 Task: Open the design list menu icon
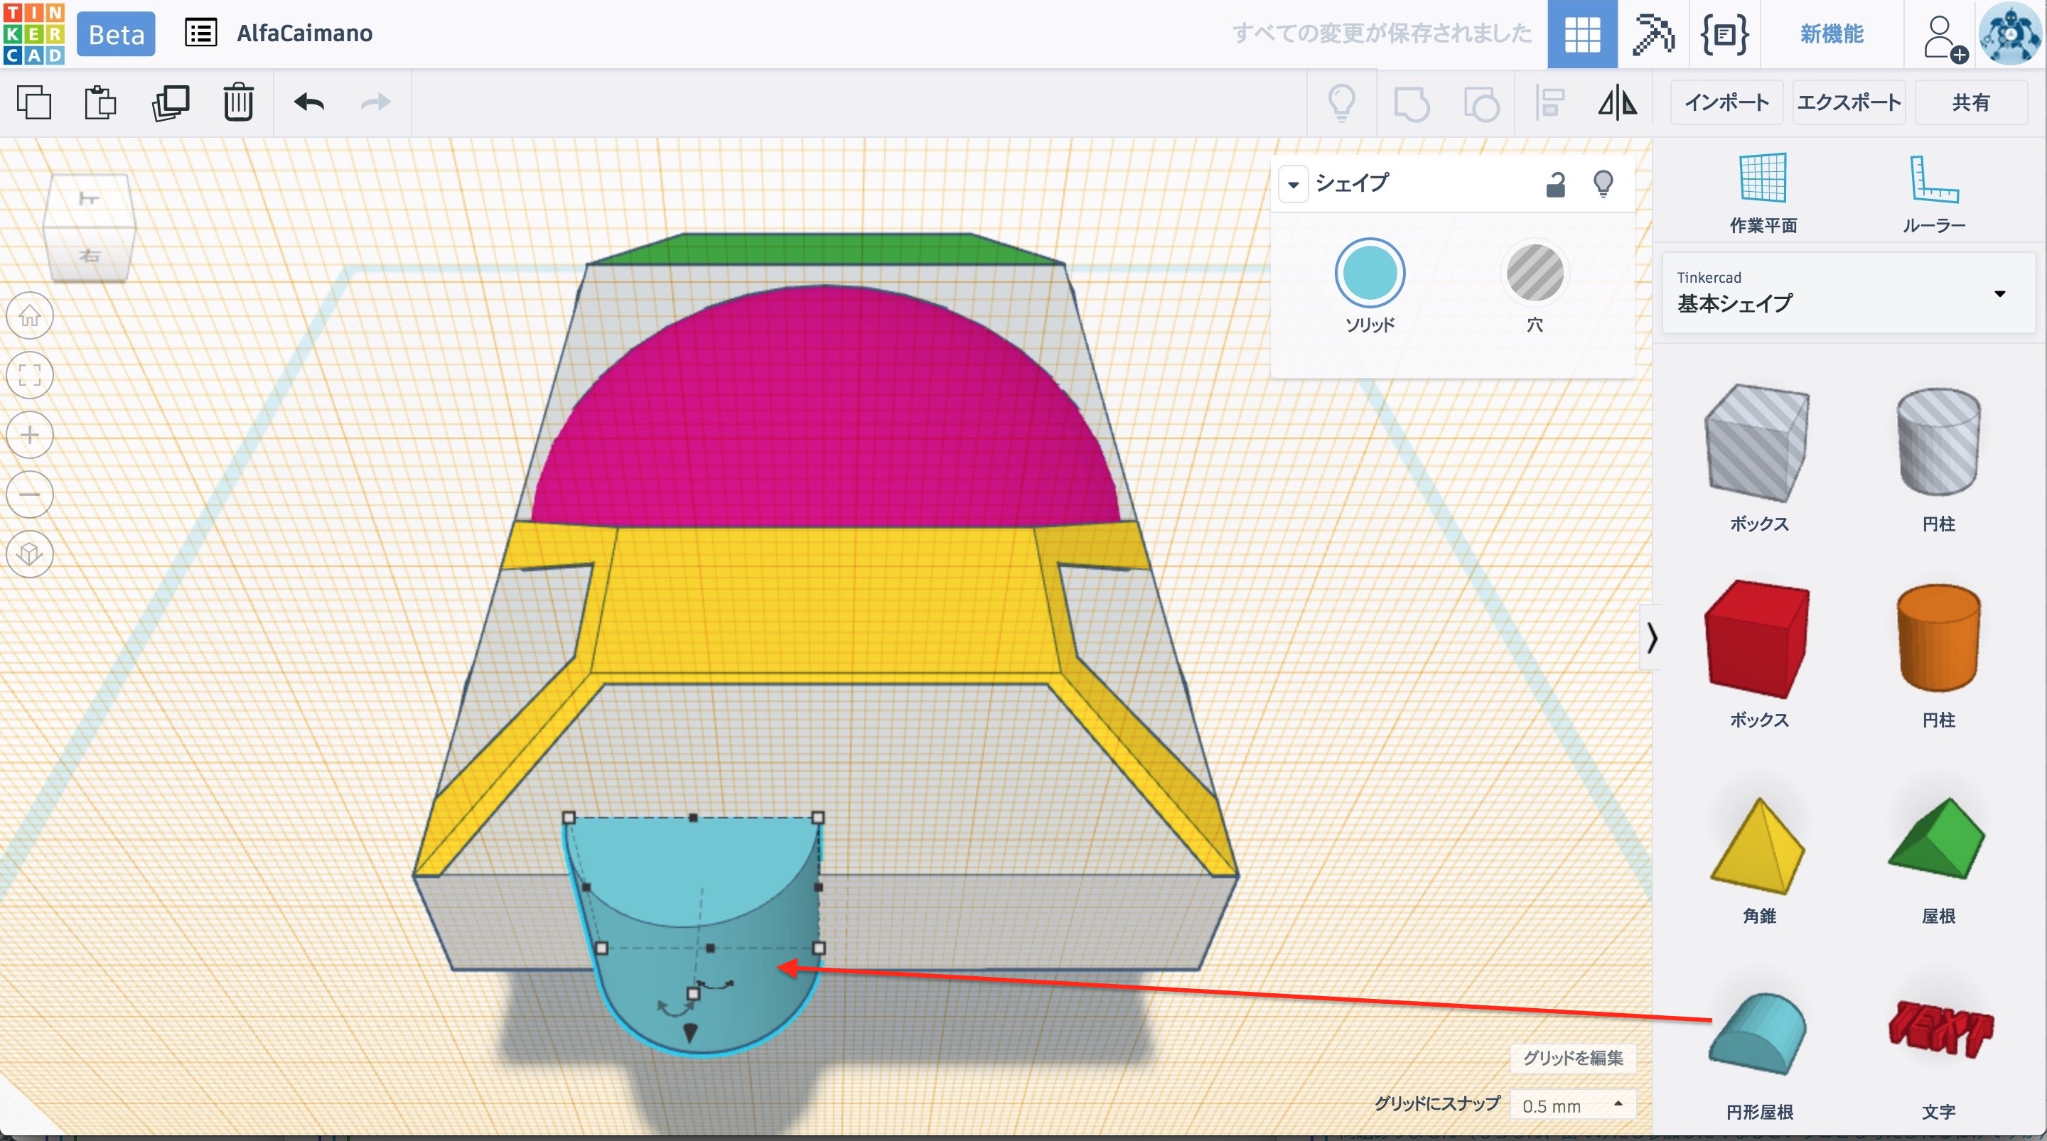click(x=200, y=33)
